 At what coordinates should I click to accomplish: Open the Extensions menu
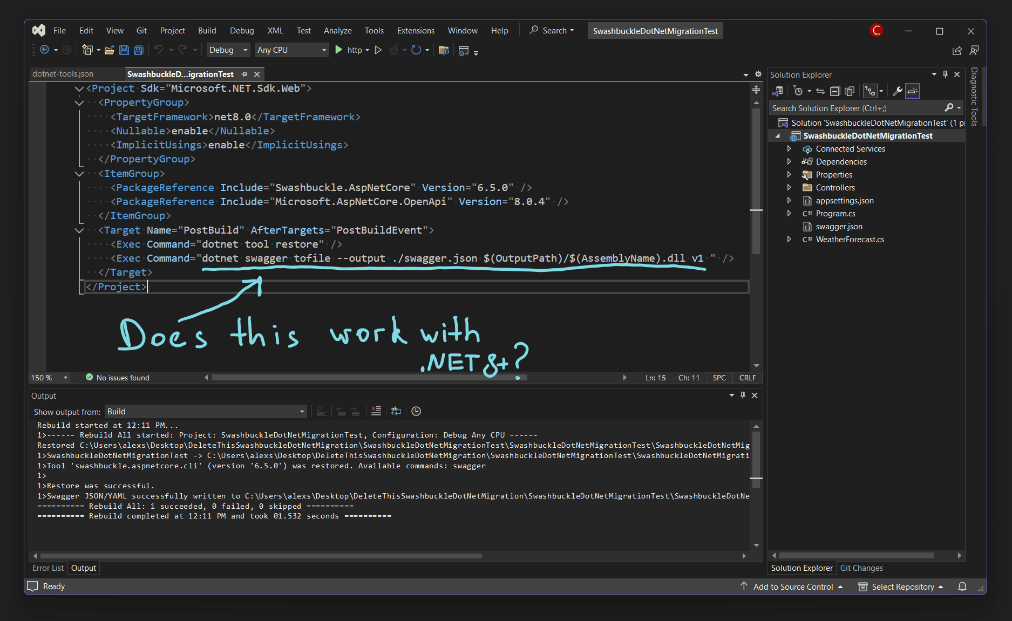point(416,31)
